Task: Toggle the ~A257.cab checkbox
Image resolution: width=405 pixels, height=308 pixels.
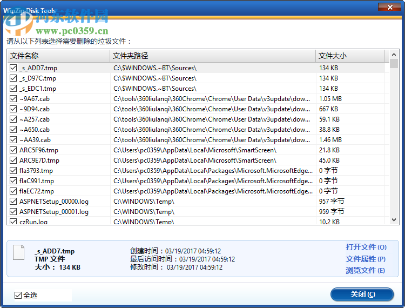Action: point(13,119)
